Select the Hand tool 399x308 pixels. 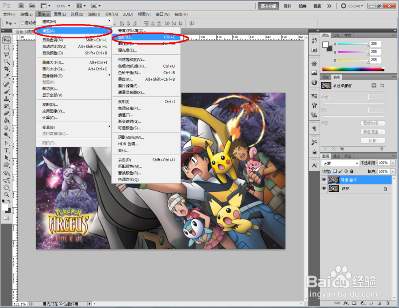pos(6,188)
